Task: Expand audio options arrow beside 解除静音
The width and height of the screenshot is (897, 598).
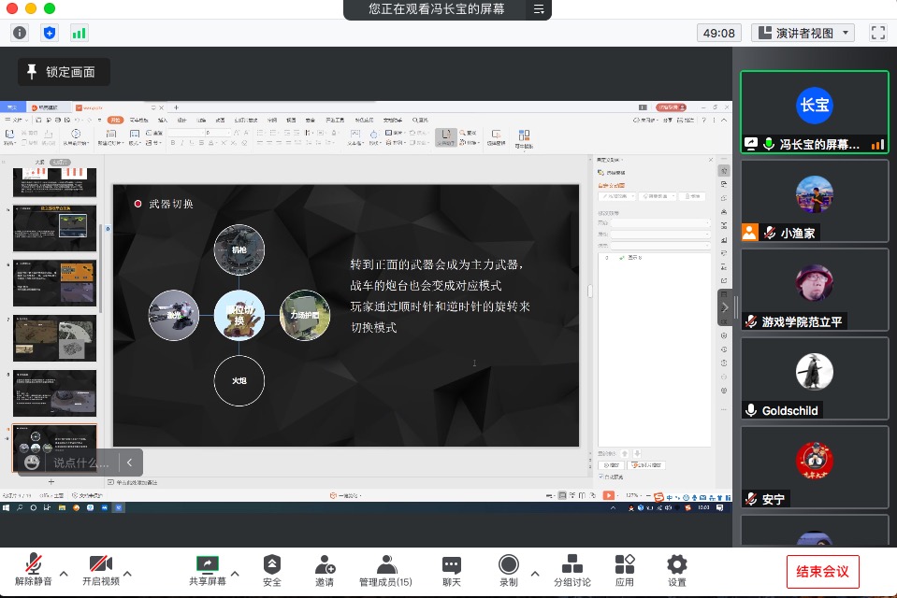Action: (x=64, y=573)
